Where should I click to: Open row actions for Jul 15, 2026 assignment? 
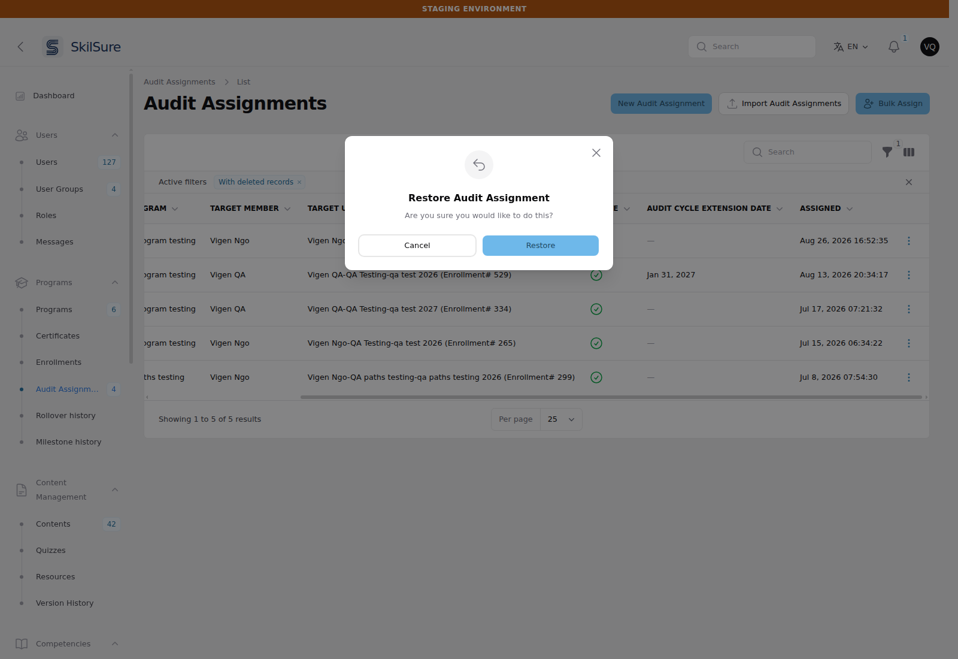909,343
